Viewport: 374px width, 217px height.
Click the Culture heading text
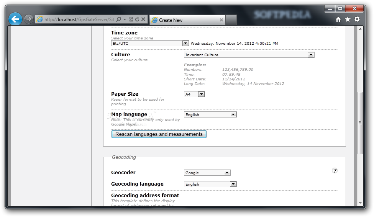[120, 55]
